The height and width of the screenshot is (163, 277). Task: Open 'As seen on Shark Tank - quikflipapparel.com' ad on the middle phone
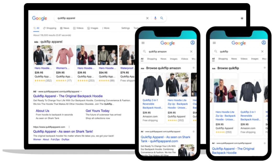coord(166,139)
